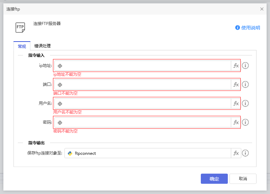This screenshot has width=270, height=194.
Task: Click the fx icon in 密码 field
Action: coord(236,122)
